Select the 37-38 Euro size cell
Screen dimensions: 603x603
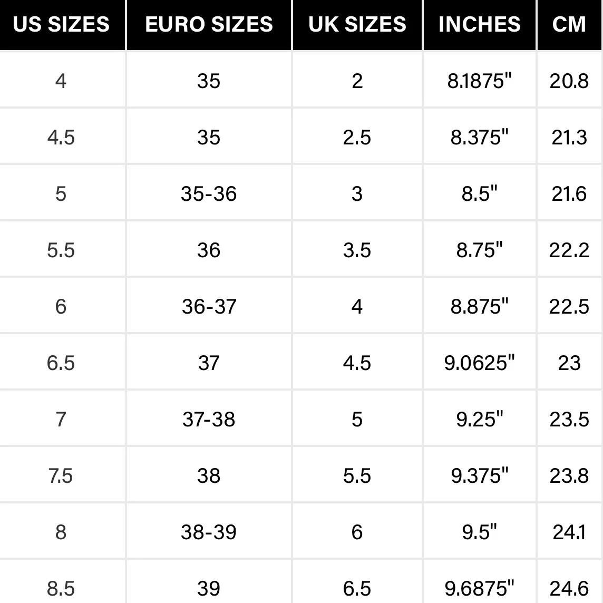coord(209,419)
